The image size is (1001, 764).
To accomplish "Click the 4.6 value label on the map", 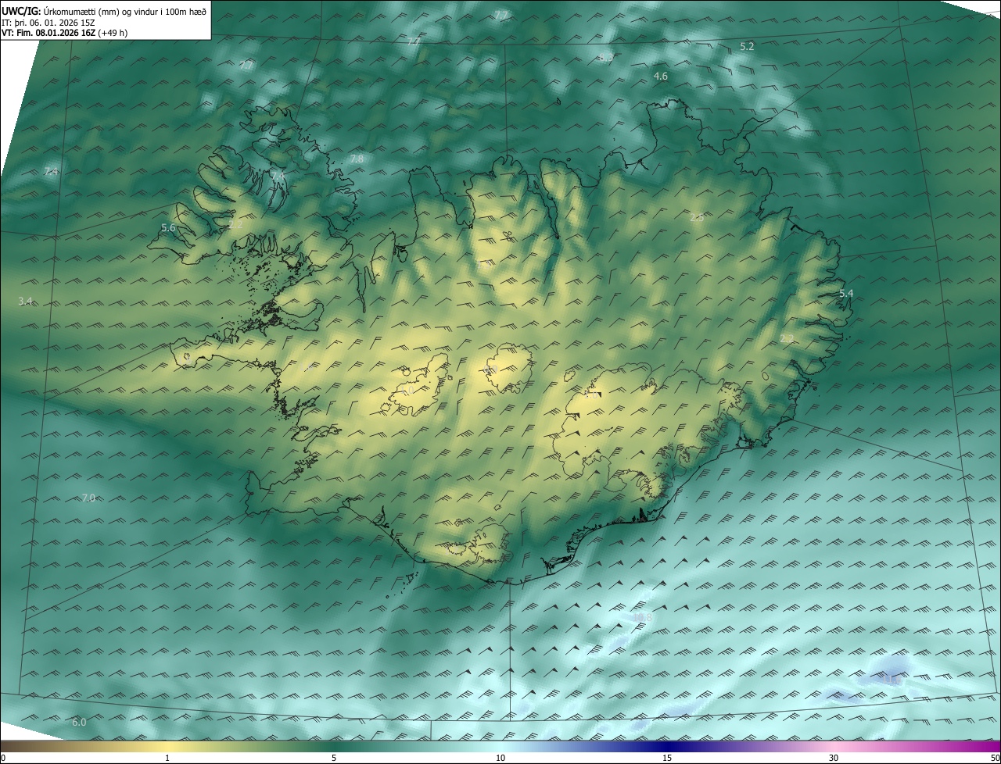I will click(661, 77).
